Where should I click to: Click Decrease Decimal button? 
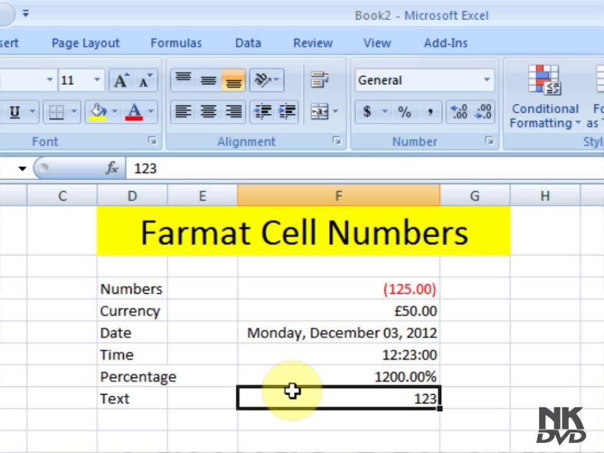pyautogui.click(x=483, y=112)
